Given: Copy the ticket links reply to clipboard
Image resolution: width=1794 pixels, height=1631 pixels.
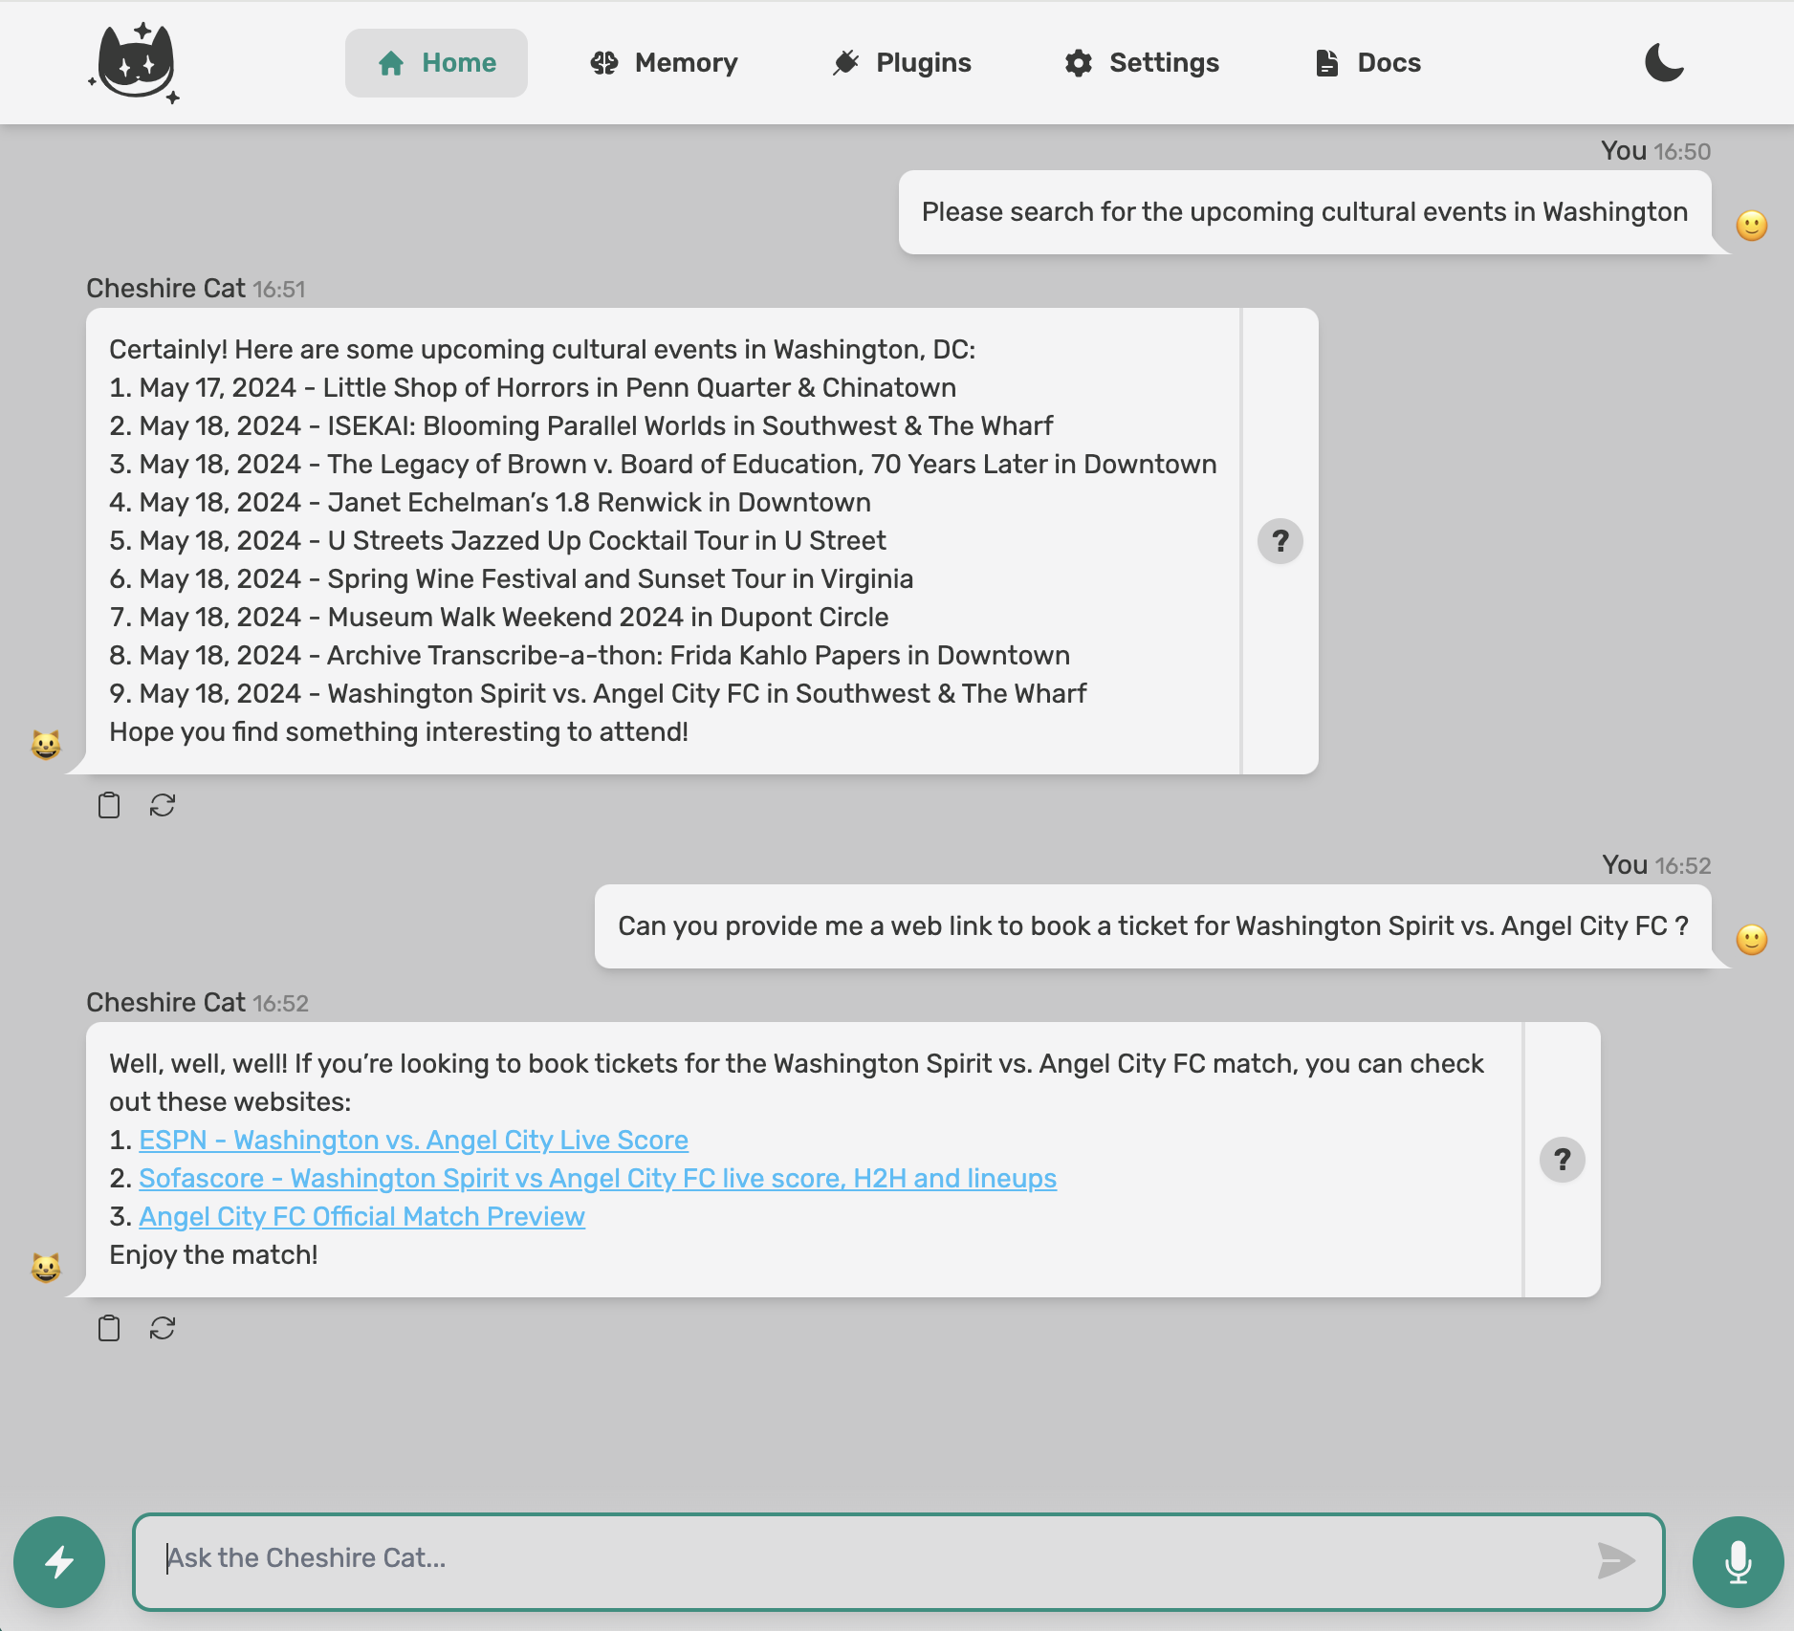Looking at the screenshot, I should click(109, 1328).
